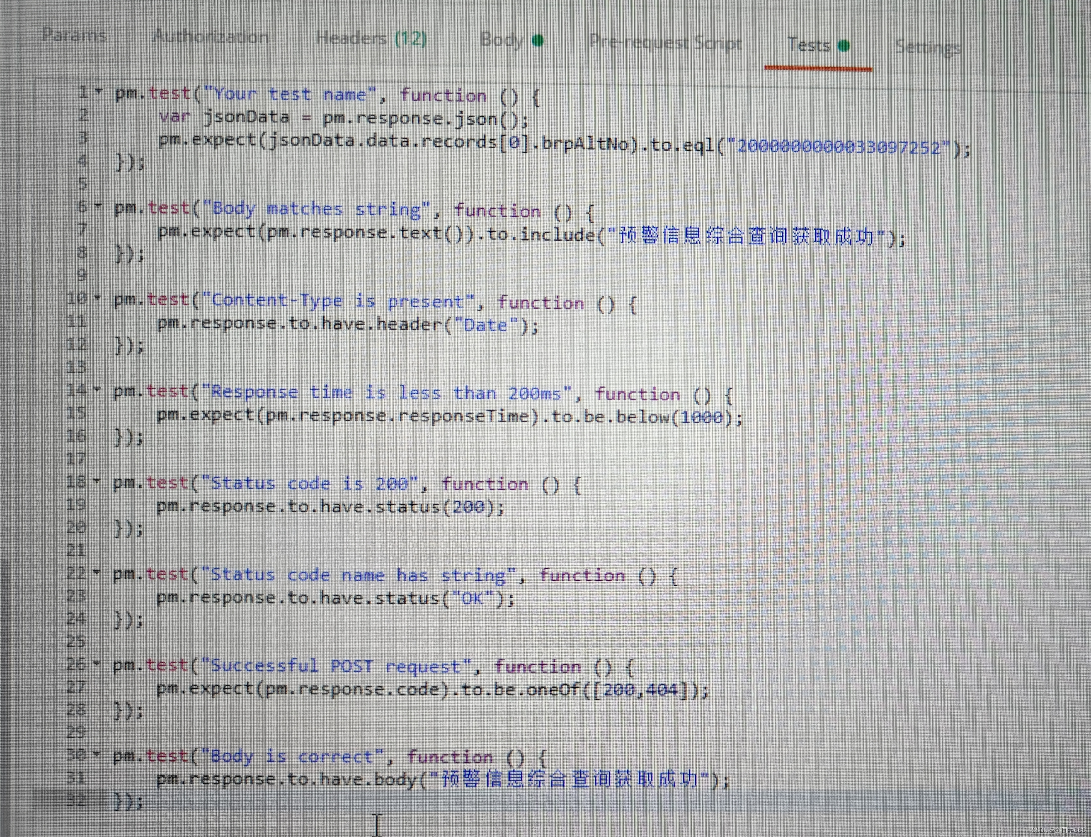Switch to the Authorization tab

210,37
